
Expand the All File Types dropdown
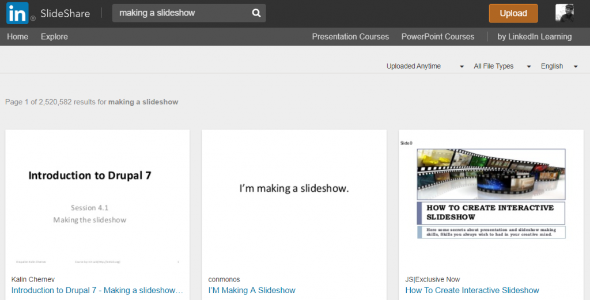tap(501, 66)
